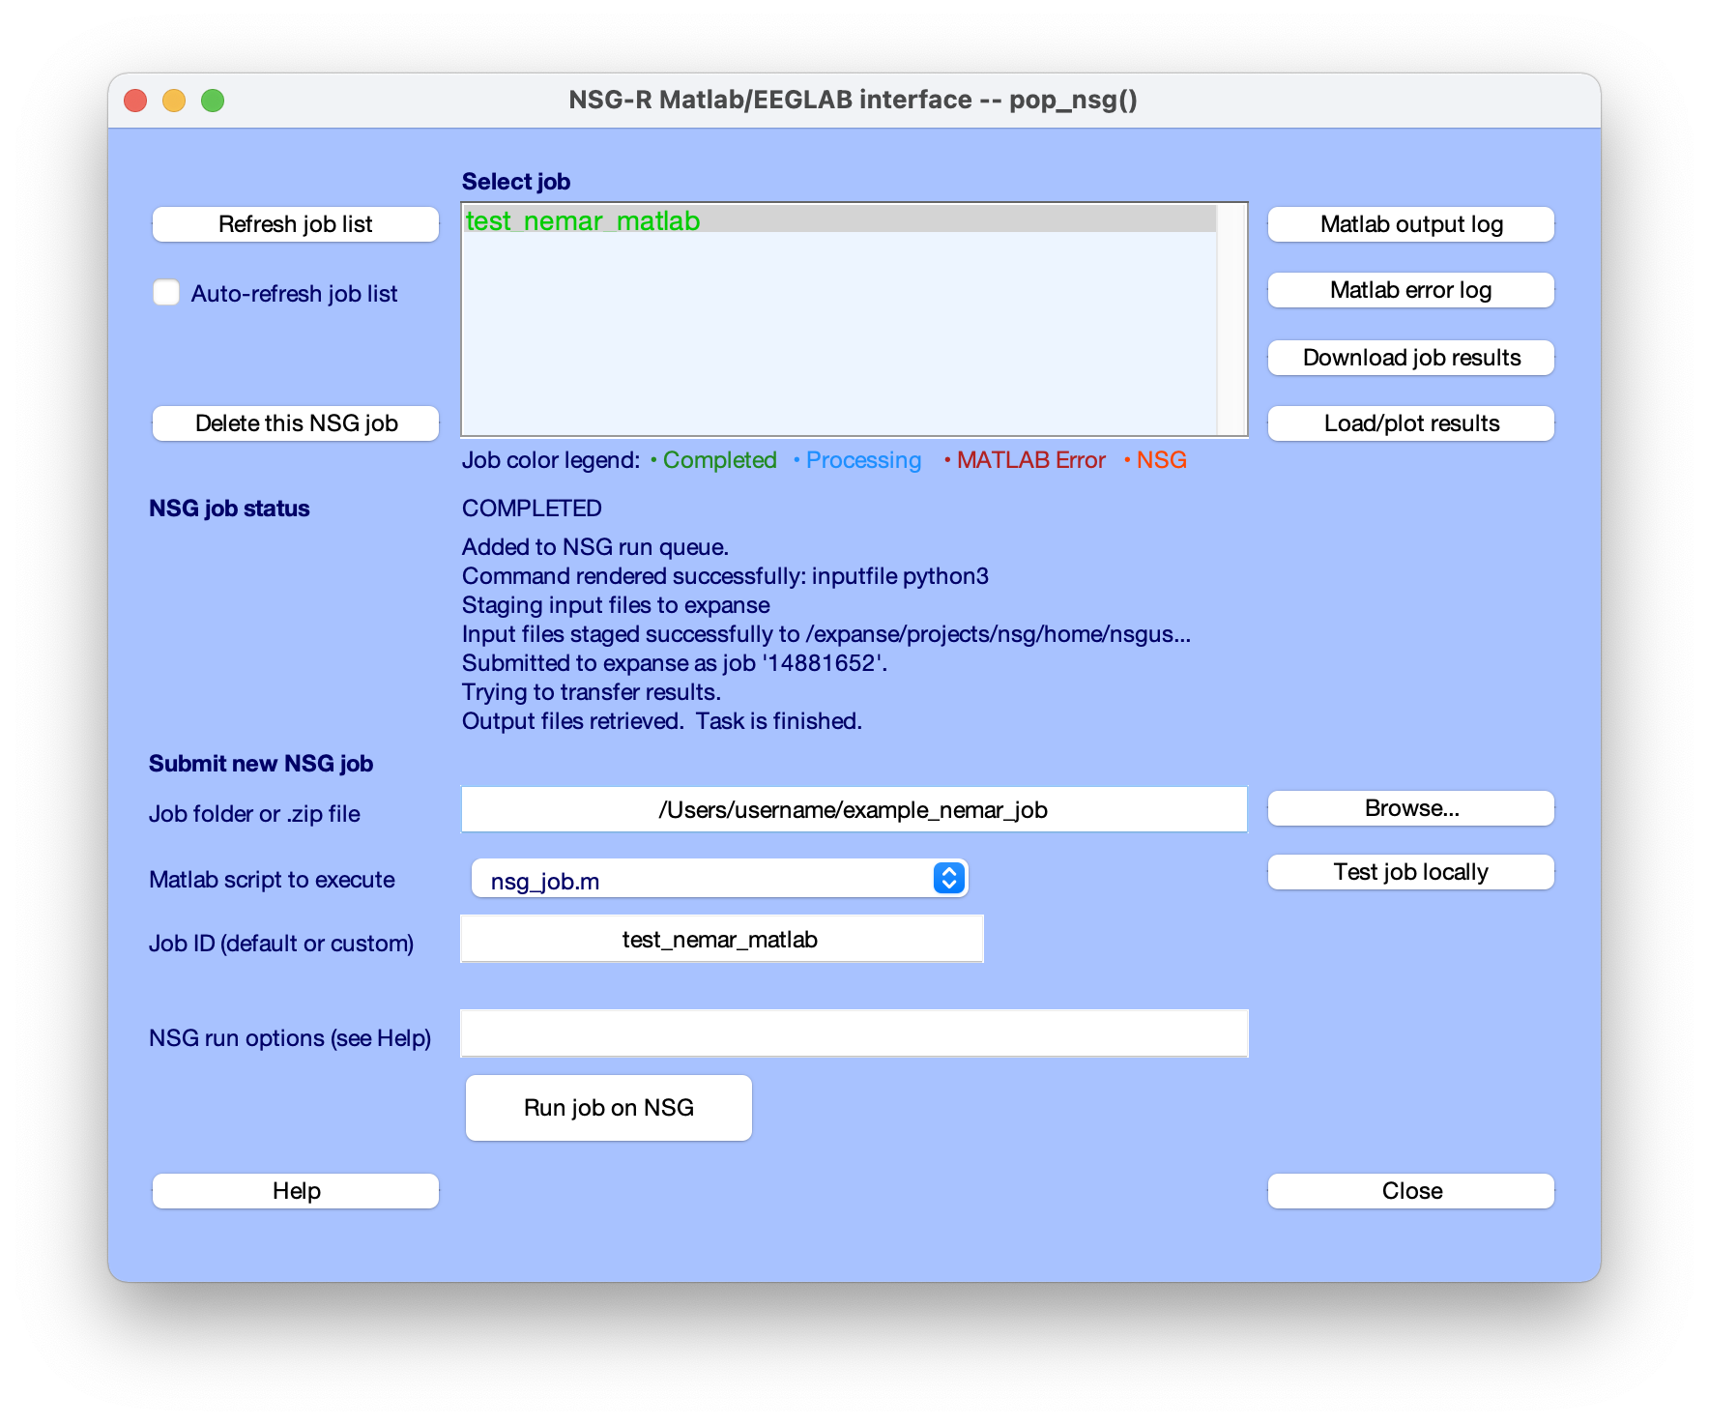1709x1425 pixels.
Task: Click 'Submitted to expanse as job' line
Action: click(675, 663)
